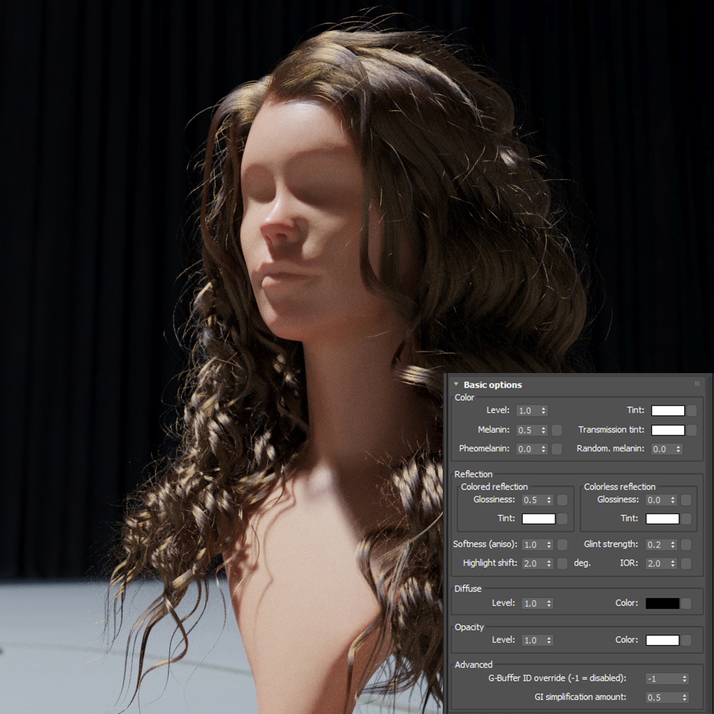Click the Softness (aniso) map slot button
714x714 pixels.
coord(563,544)
